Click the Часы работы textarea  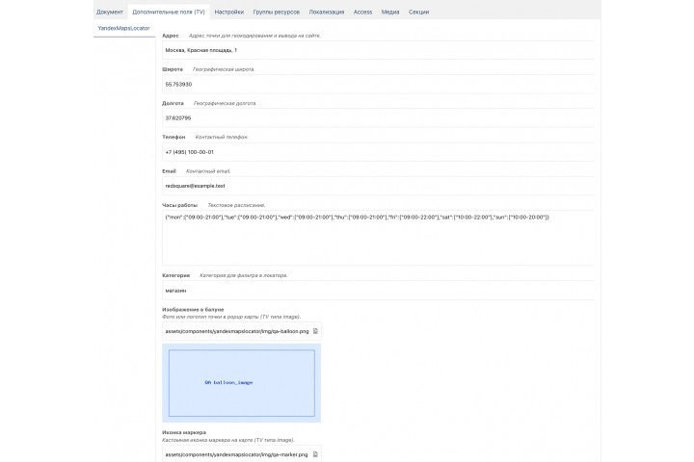378,238
